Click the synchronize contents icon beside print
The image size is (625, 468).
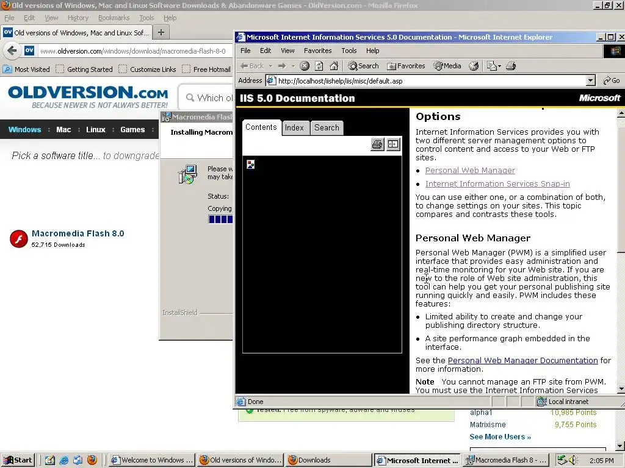(393, 144)
